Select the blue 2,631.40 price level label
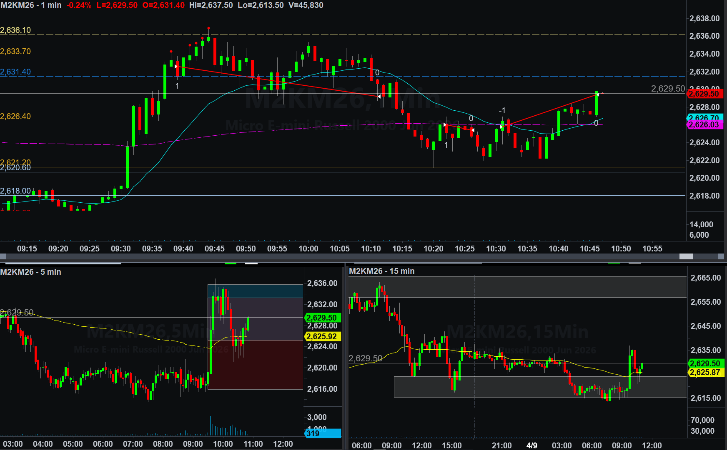 (x=15, y=72)
